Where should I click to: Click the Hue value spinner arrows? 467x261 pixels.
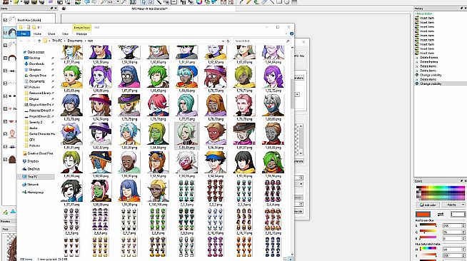[x=463, y=250]
